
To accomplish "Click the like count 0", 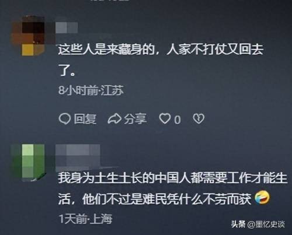I will coord(177,120).
